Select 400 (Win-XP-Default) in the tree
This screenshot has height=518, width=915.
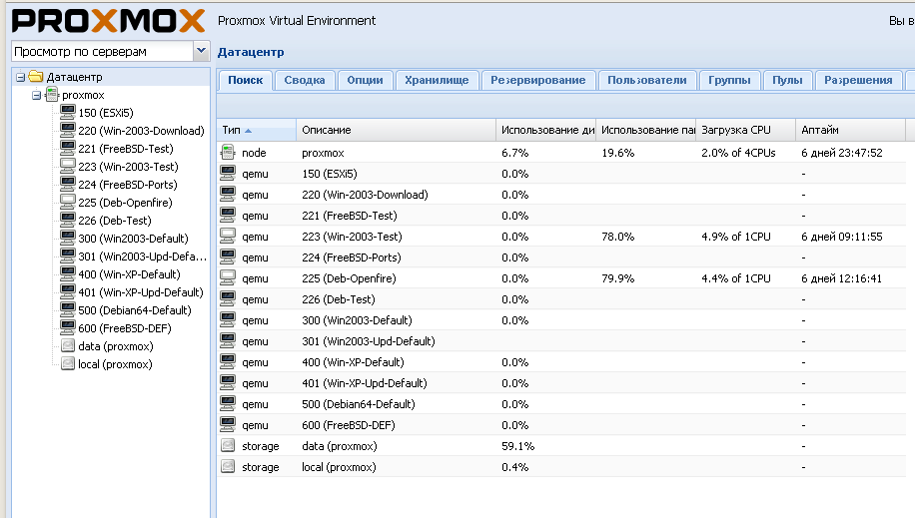pyautogui.click(x=129, y=274)
